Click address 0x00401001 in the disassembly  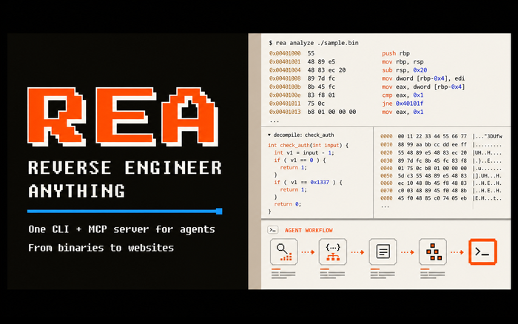(x=285, y=61)
